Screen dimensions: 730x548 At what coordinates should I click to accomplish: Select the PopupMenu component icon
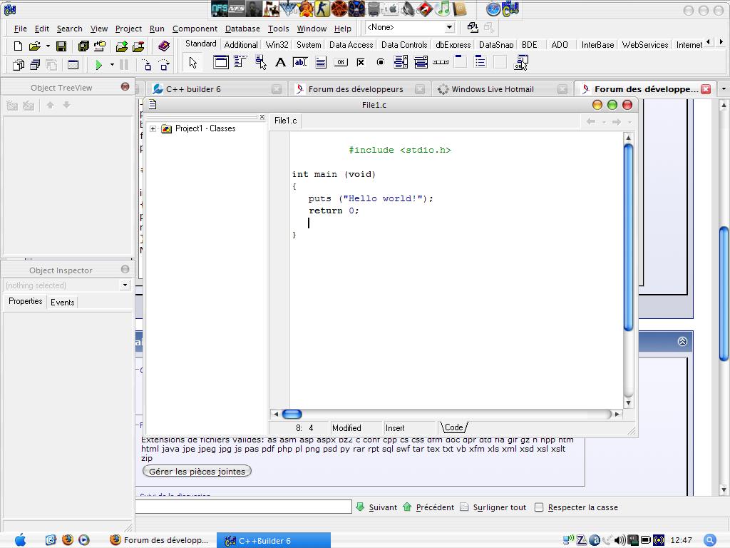(261, 62)
